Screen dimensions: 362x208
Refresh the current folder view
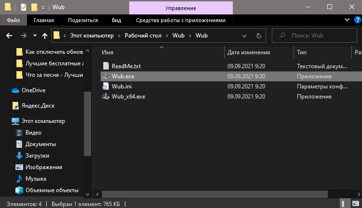[x=259, y=36]
